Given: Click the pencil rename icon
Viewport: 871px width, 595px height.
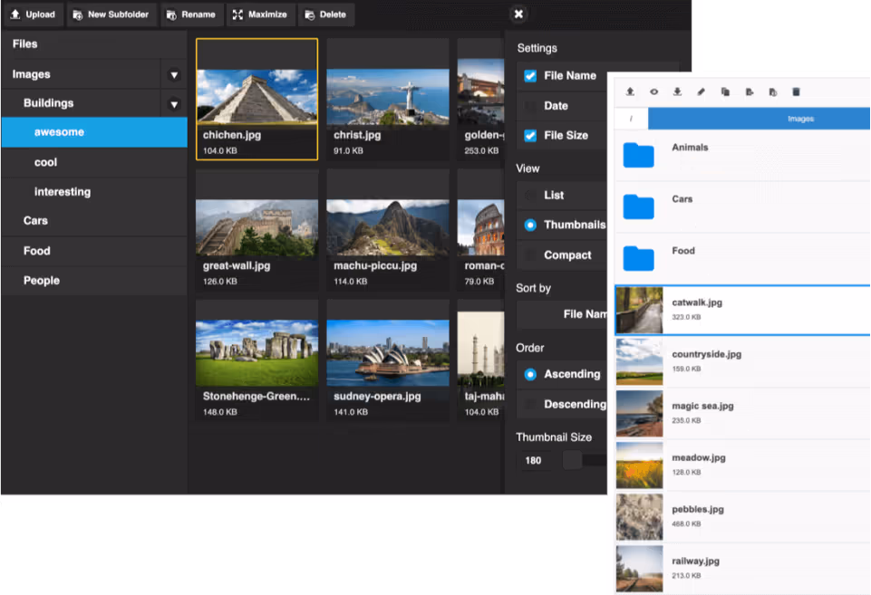Looking at the screenshot, I should coord(701,91).
